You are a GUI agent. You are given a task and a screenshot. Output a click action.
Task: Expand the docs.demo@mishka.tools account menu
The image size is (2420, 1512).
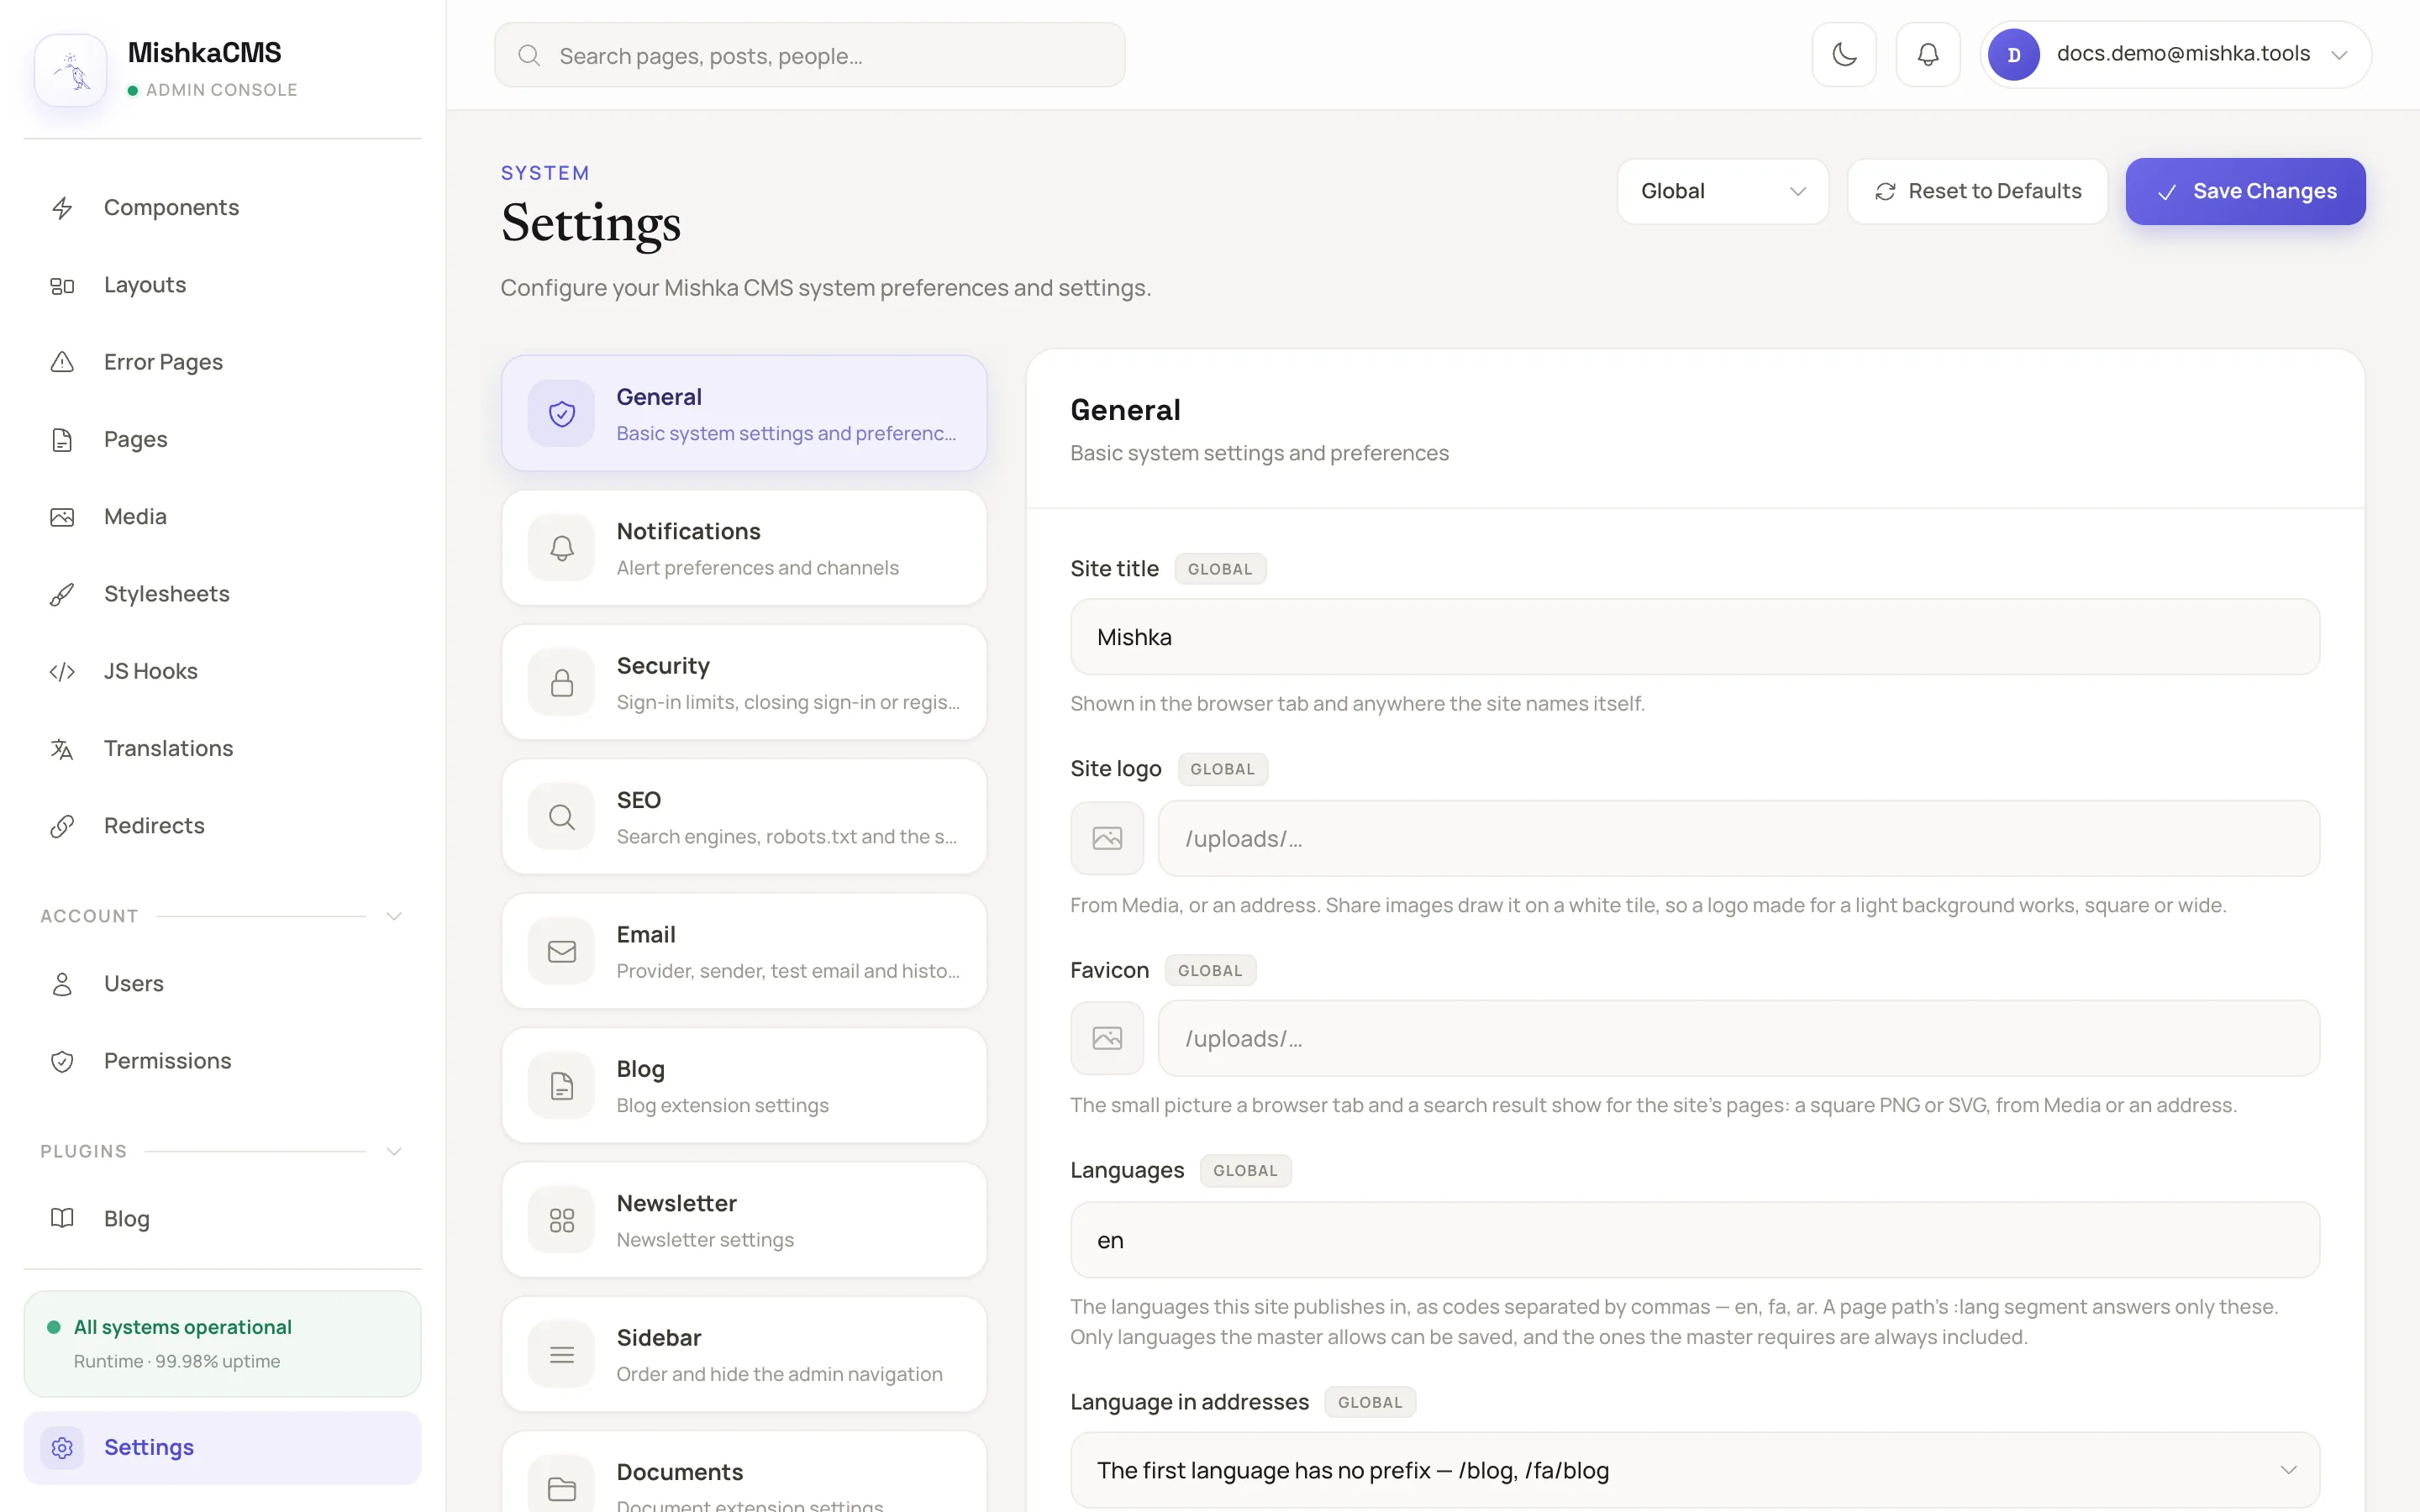click(x=2175, y=54)
